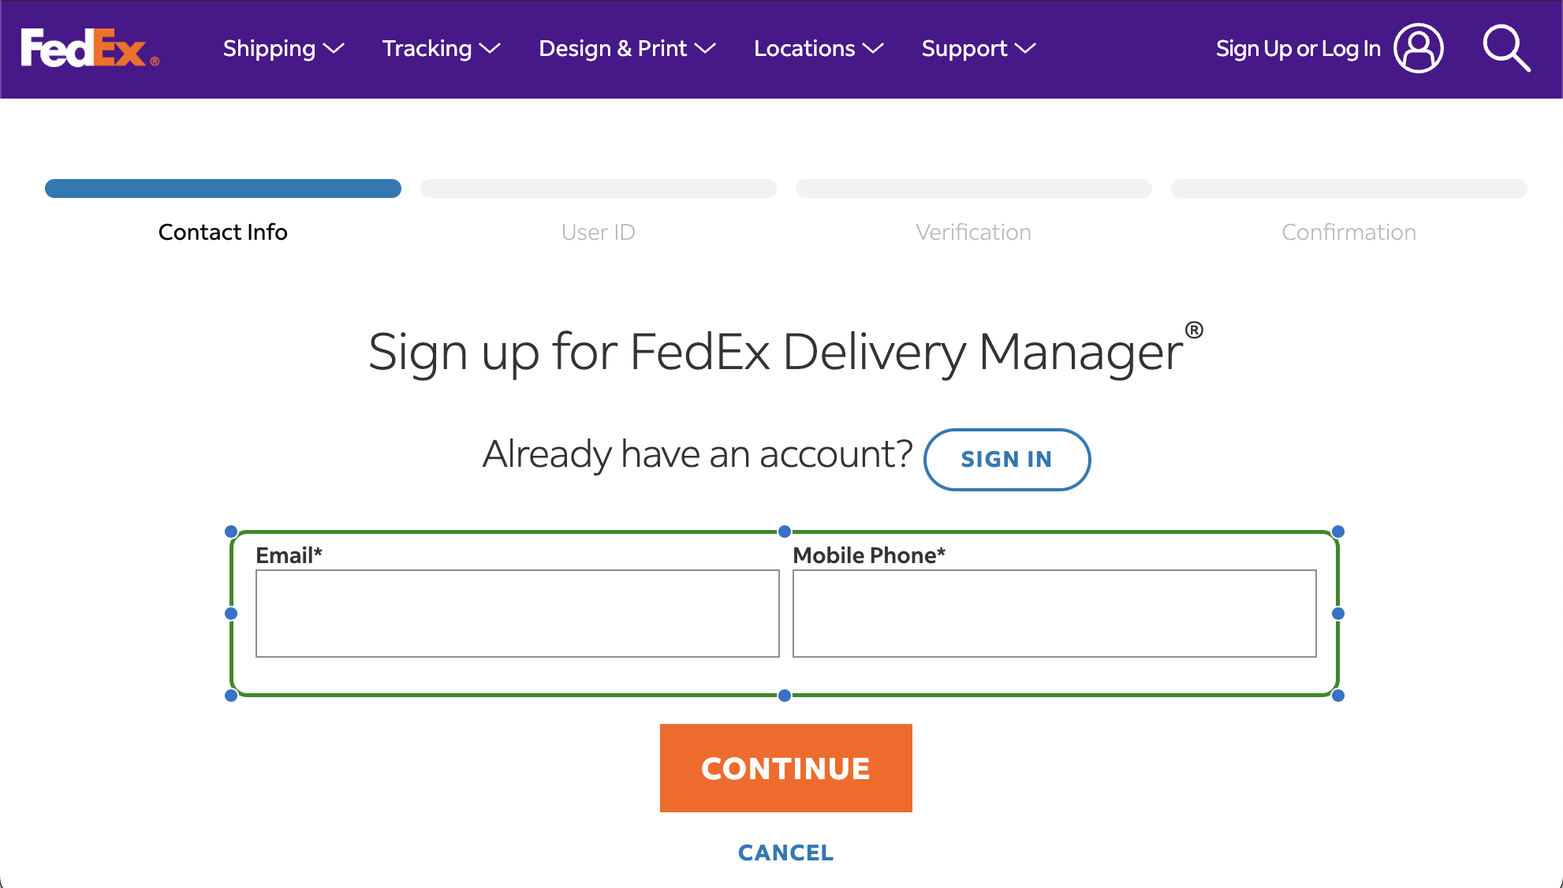
Task: Click the blue Contact Info progress bar
Action: coord(223,188)
